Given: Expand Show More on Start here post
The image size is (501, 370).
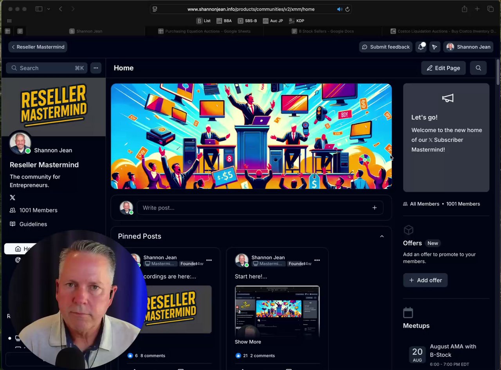Looking at the screenshot, I should 248,342.
